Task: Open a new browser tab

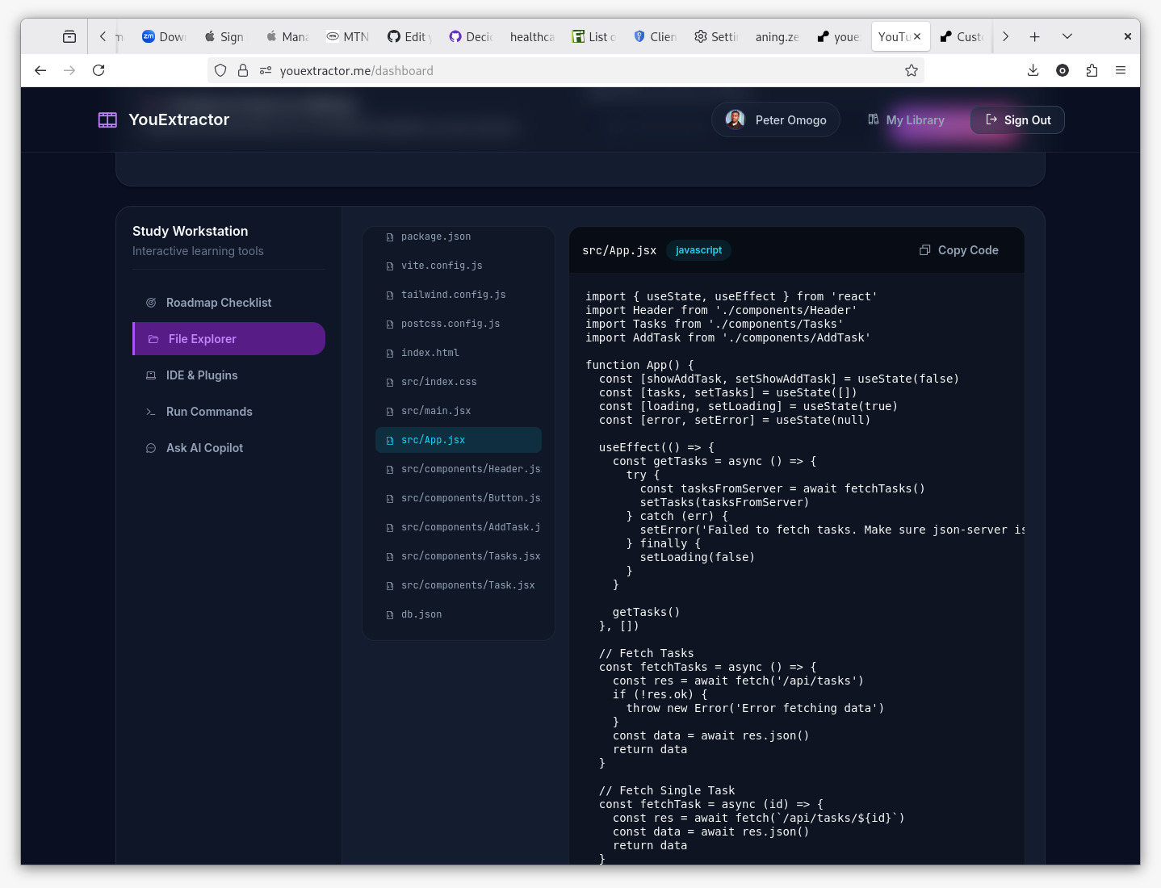Action: point(1035,36)
